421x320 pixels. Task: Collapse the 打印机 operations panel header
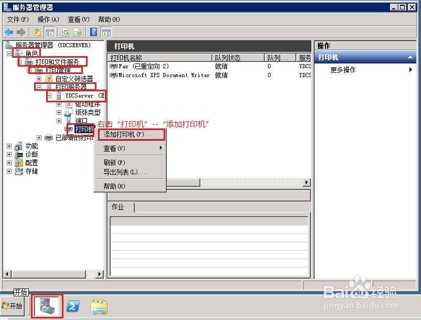click(411, 58)
